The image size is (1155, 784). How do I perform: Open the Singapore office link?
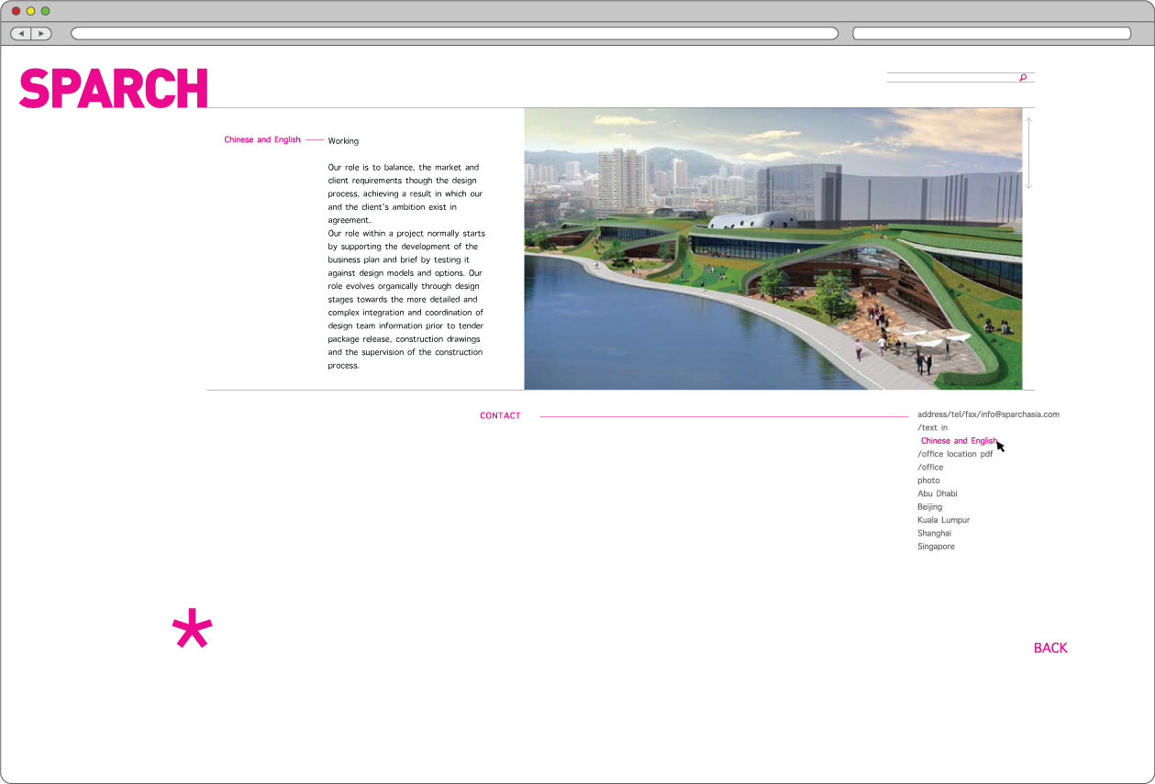click(x=936, y=547)
